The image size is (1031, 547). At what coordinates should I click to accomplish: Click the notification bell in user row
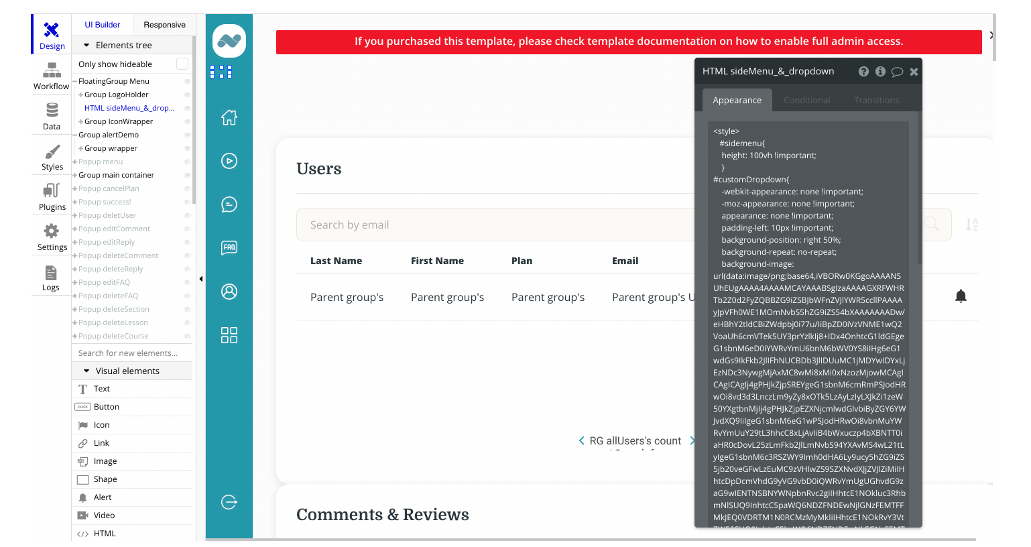pos(961,296)
